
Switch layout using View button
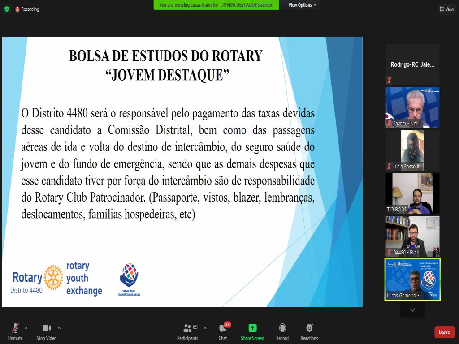coord(446,9)
